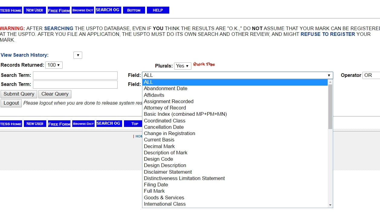
Task: Click the first Search Term input box
Action: 75,75
